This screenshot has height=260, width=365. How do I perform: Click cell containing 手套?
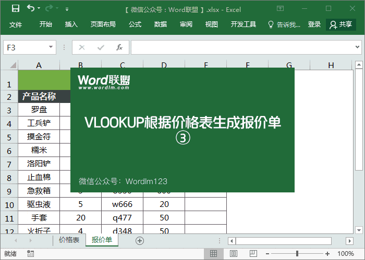point(39,218)
